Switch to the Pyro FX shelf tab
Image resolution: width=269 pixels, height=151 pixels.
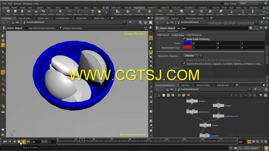216,8
